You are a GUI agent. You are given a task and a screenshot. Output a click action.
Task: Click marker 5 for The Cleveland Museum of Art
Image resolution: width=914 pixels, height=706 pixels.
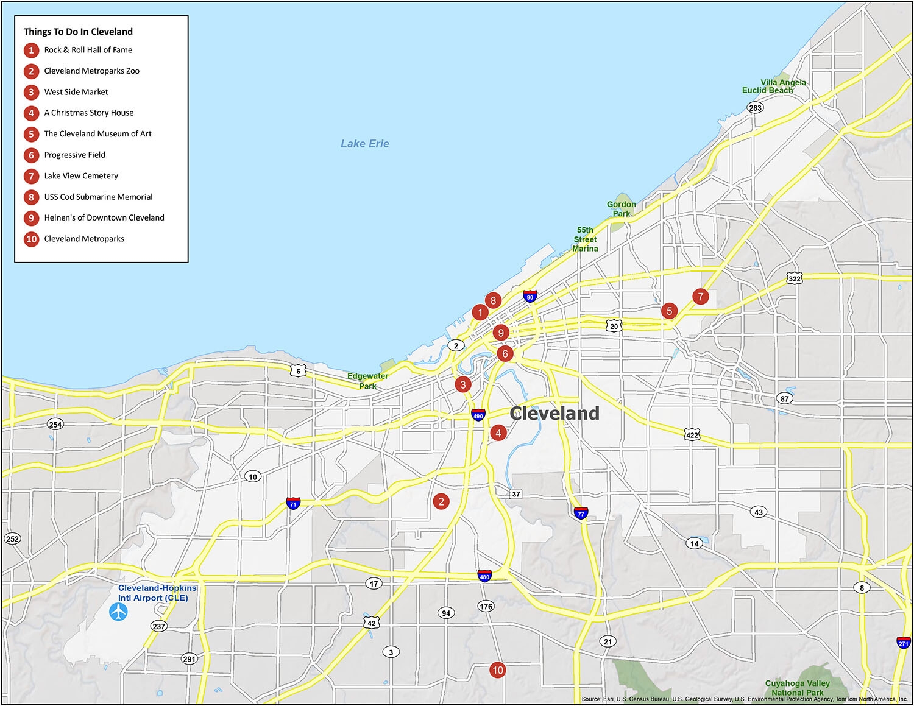(670, 311)
